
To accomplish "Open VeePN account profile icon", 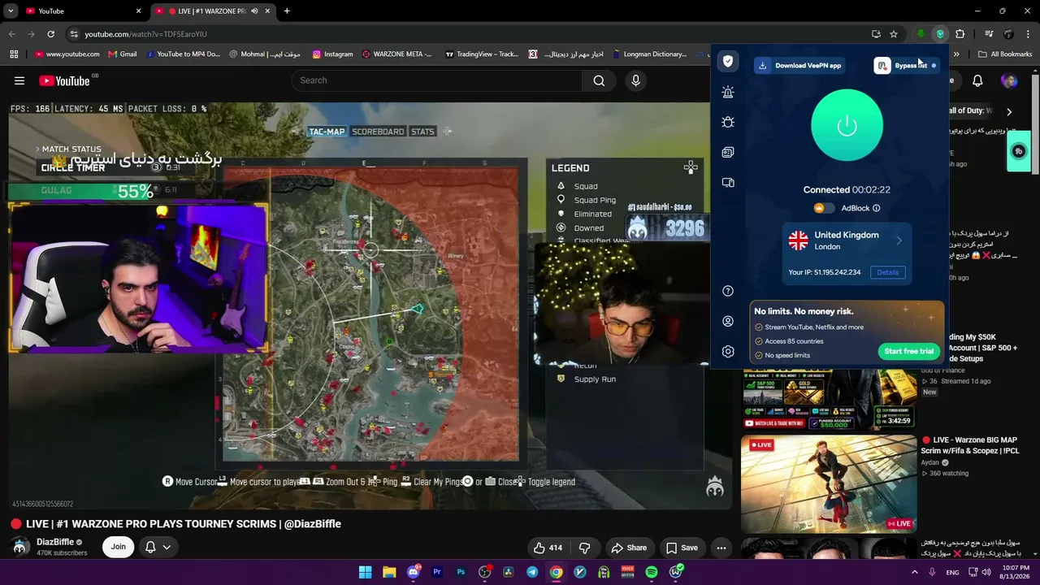I will point(728,322).
